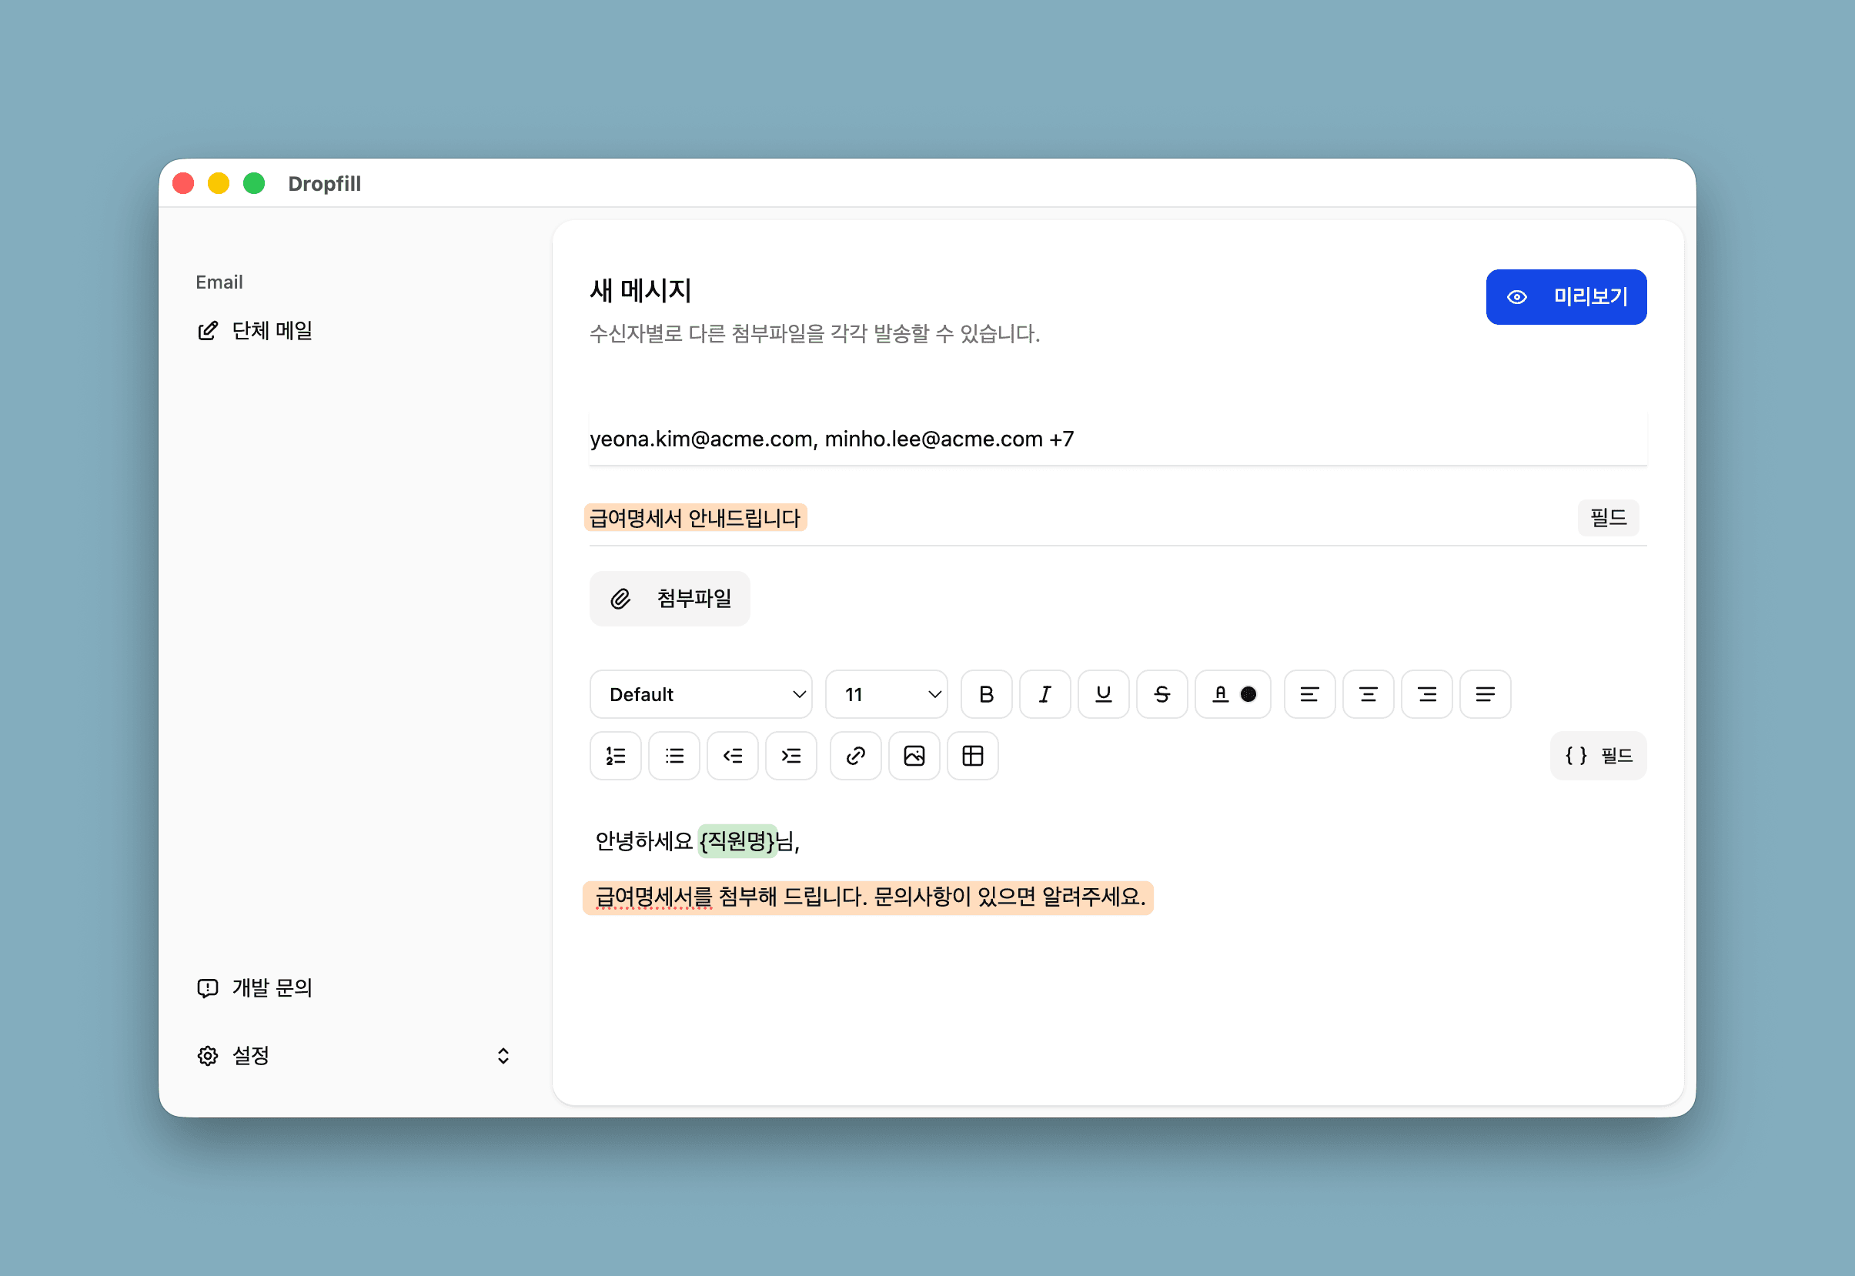The image size is (1855, 1276).
Task: Apply italic formatting
Action: [x=1045, y=694]
